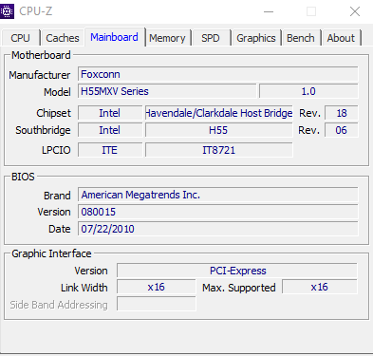Click the BIOS date 07/22/2010 field
Image resolution: width=373 pixels, height=356 pixels.
[x=218, y=229]
